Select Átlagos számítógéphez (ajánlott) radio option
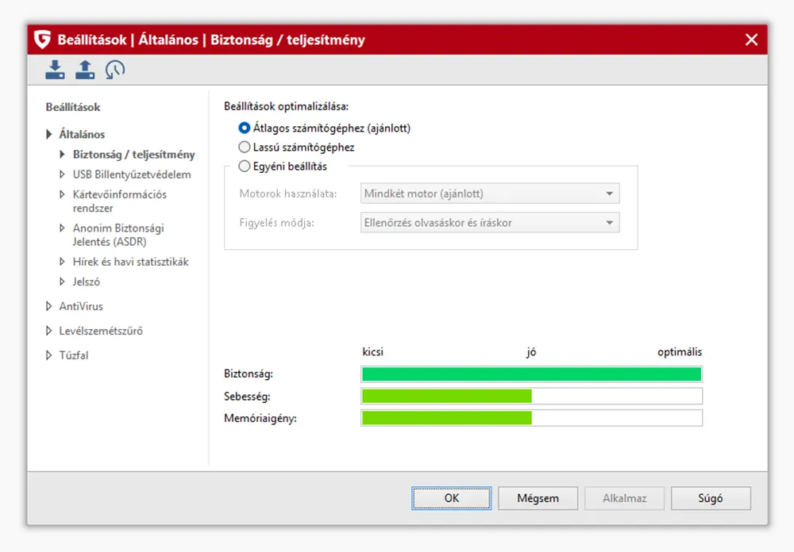This screenshot has width=794, height=552. coord(245,128)
